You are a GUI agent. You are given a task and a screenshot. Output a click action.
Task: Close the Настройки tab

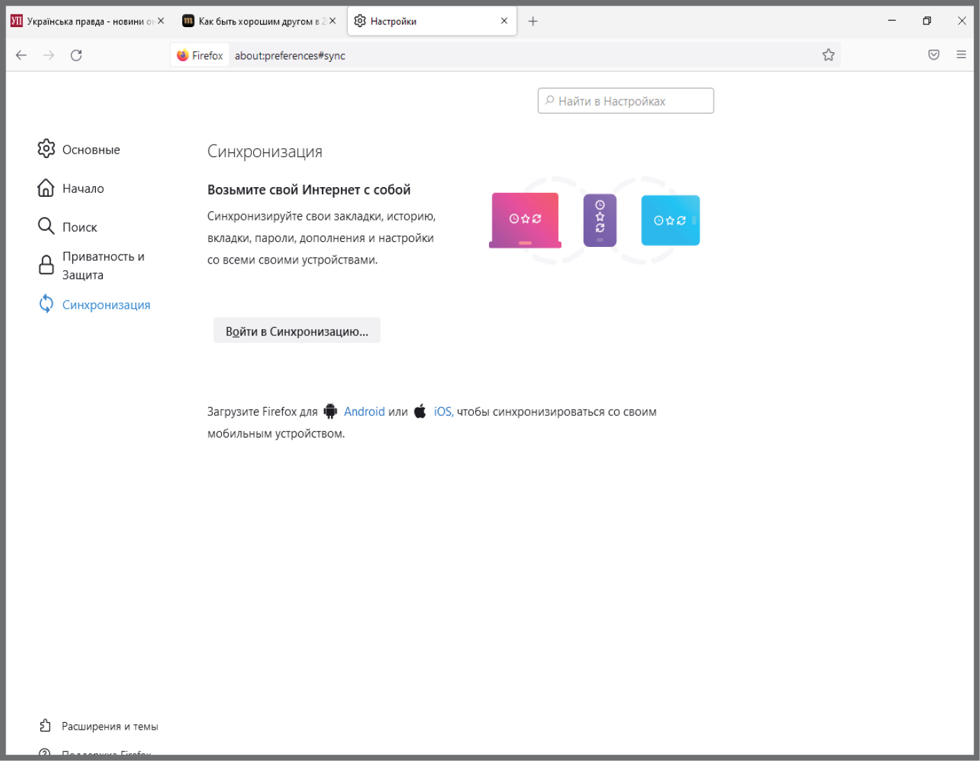[504, 21]
